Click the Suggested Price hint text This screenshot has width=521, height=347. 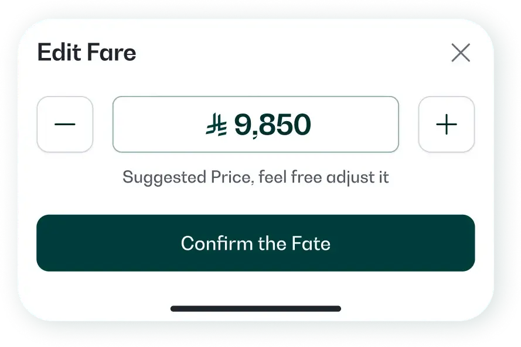coord(256,177)
